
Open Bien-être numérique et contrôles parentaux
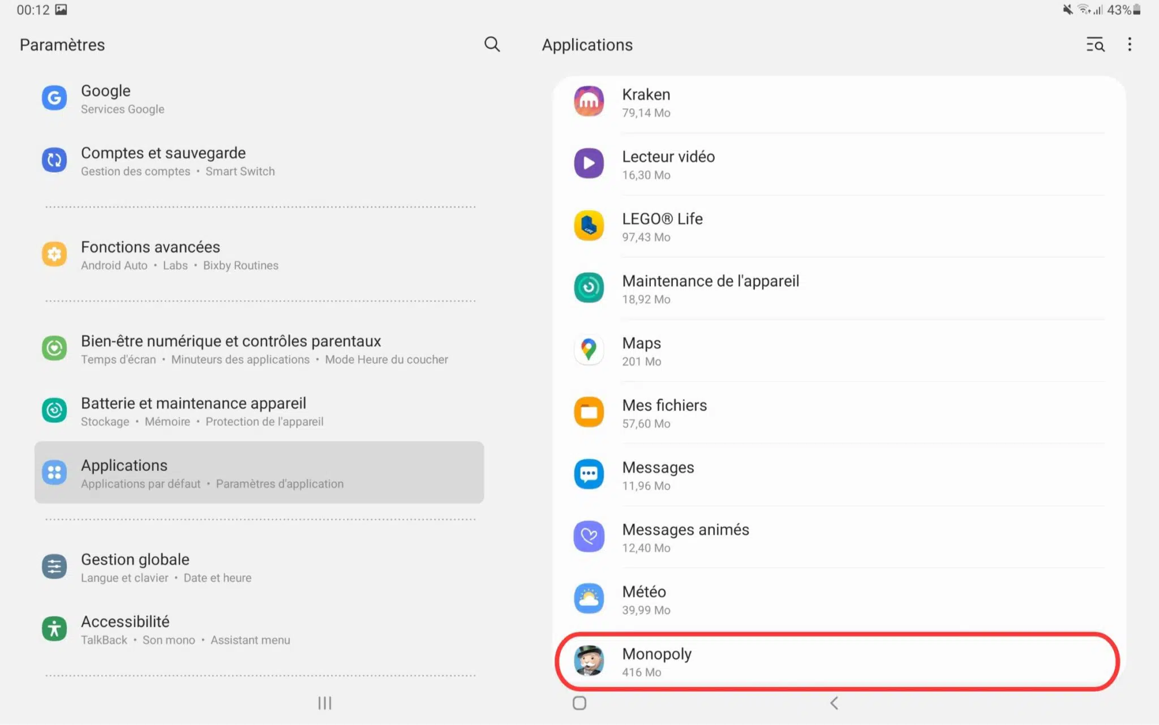259,349
